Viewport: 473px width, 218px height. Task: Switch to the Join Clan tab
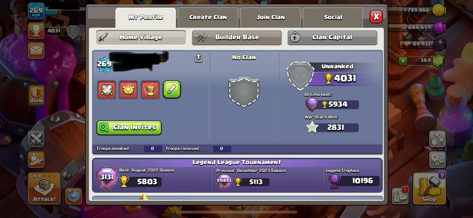coord(270,17)
